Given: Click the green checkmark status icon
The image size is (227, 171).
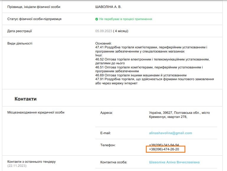Looking at the screenshot, I should [x=97, y=19].
